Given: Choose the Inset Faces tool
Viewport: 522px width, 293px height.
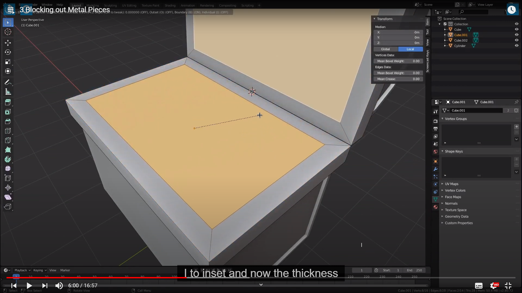Looking at the screenshot, I should pos(8,112).
